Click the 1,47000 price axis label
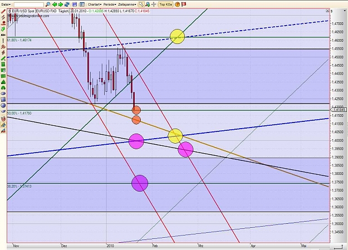Image resolution: width=348 pixels, height=250 pixels. pos(337,23)
